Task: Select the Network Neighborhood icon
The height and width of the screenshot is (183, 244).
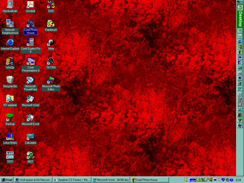Action: (x=10, y=23)
